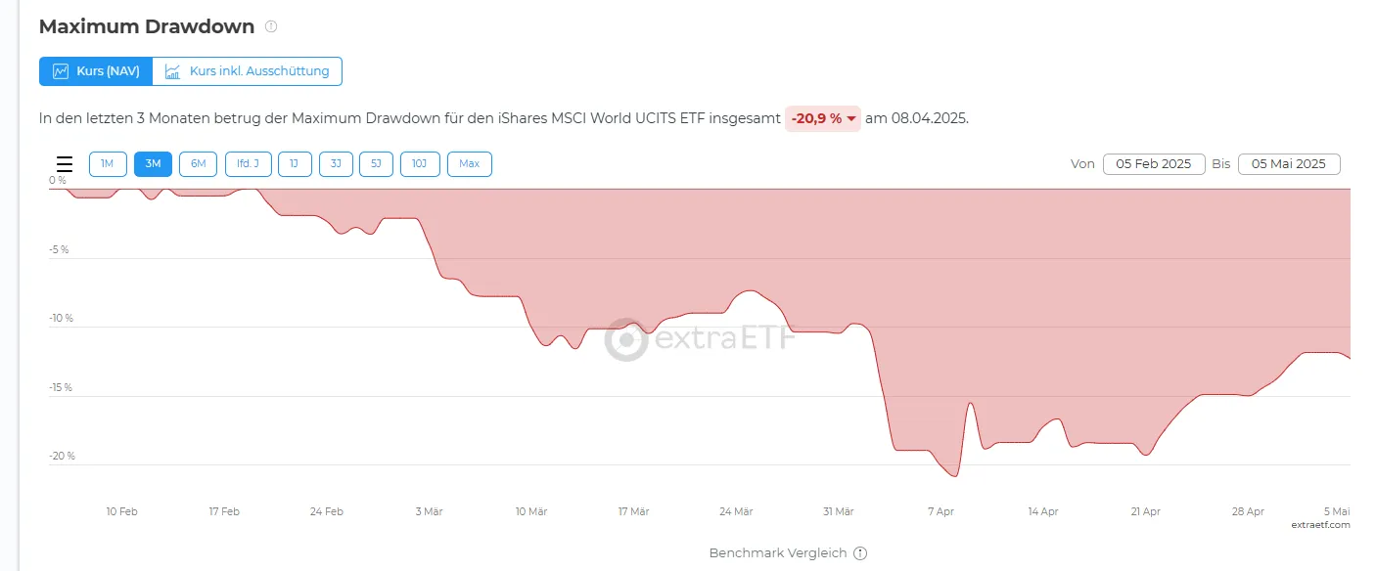
Task: Select the Kurs (NAV) view toggle
Action: tap(96, 71)
